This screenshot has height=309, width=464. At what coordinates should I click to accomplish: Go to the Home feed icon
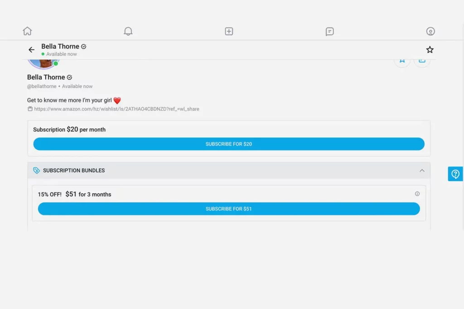click(x=27, y=31)
